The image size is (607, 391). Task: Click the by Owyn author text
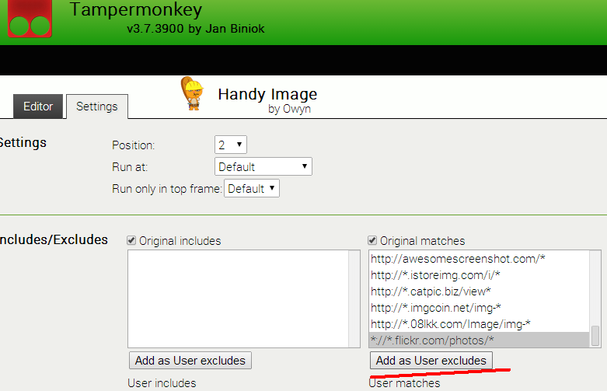pyautogui.click(x=290, y=109)
